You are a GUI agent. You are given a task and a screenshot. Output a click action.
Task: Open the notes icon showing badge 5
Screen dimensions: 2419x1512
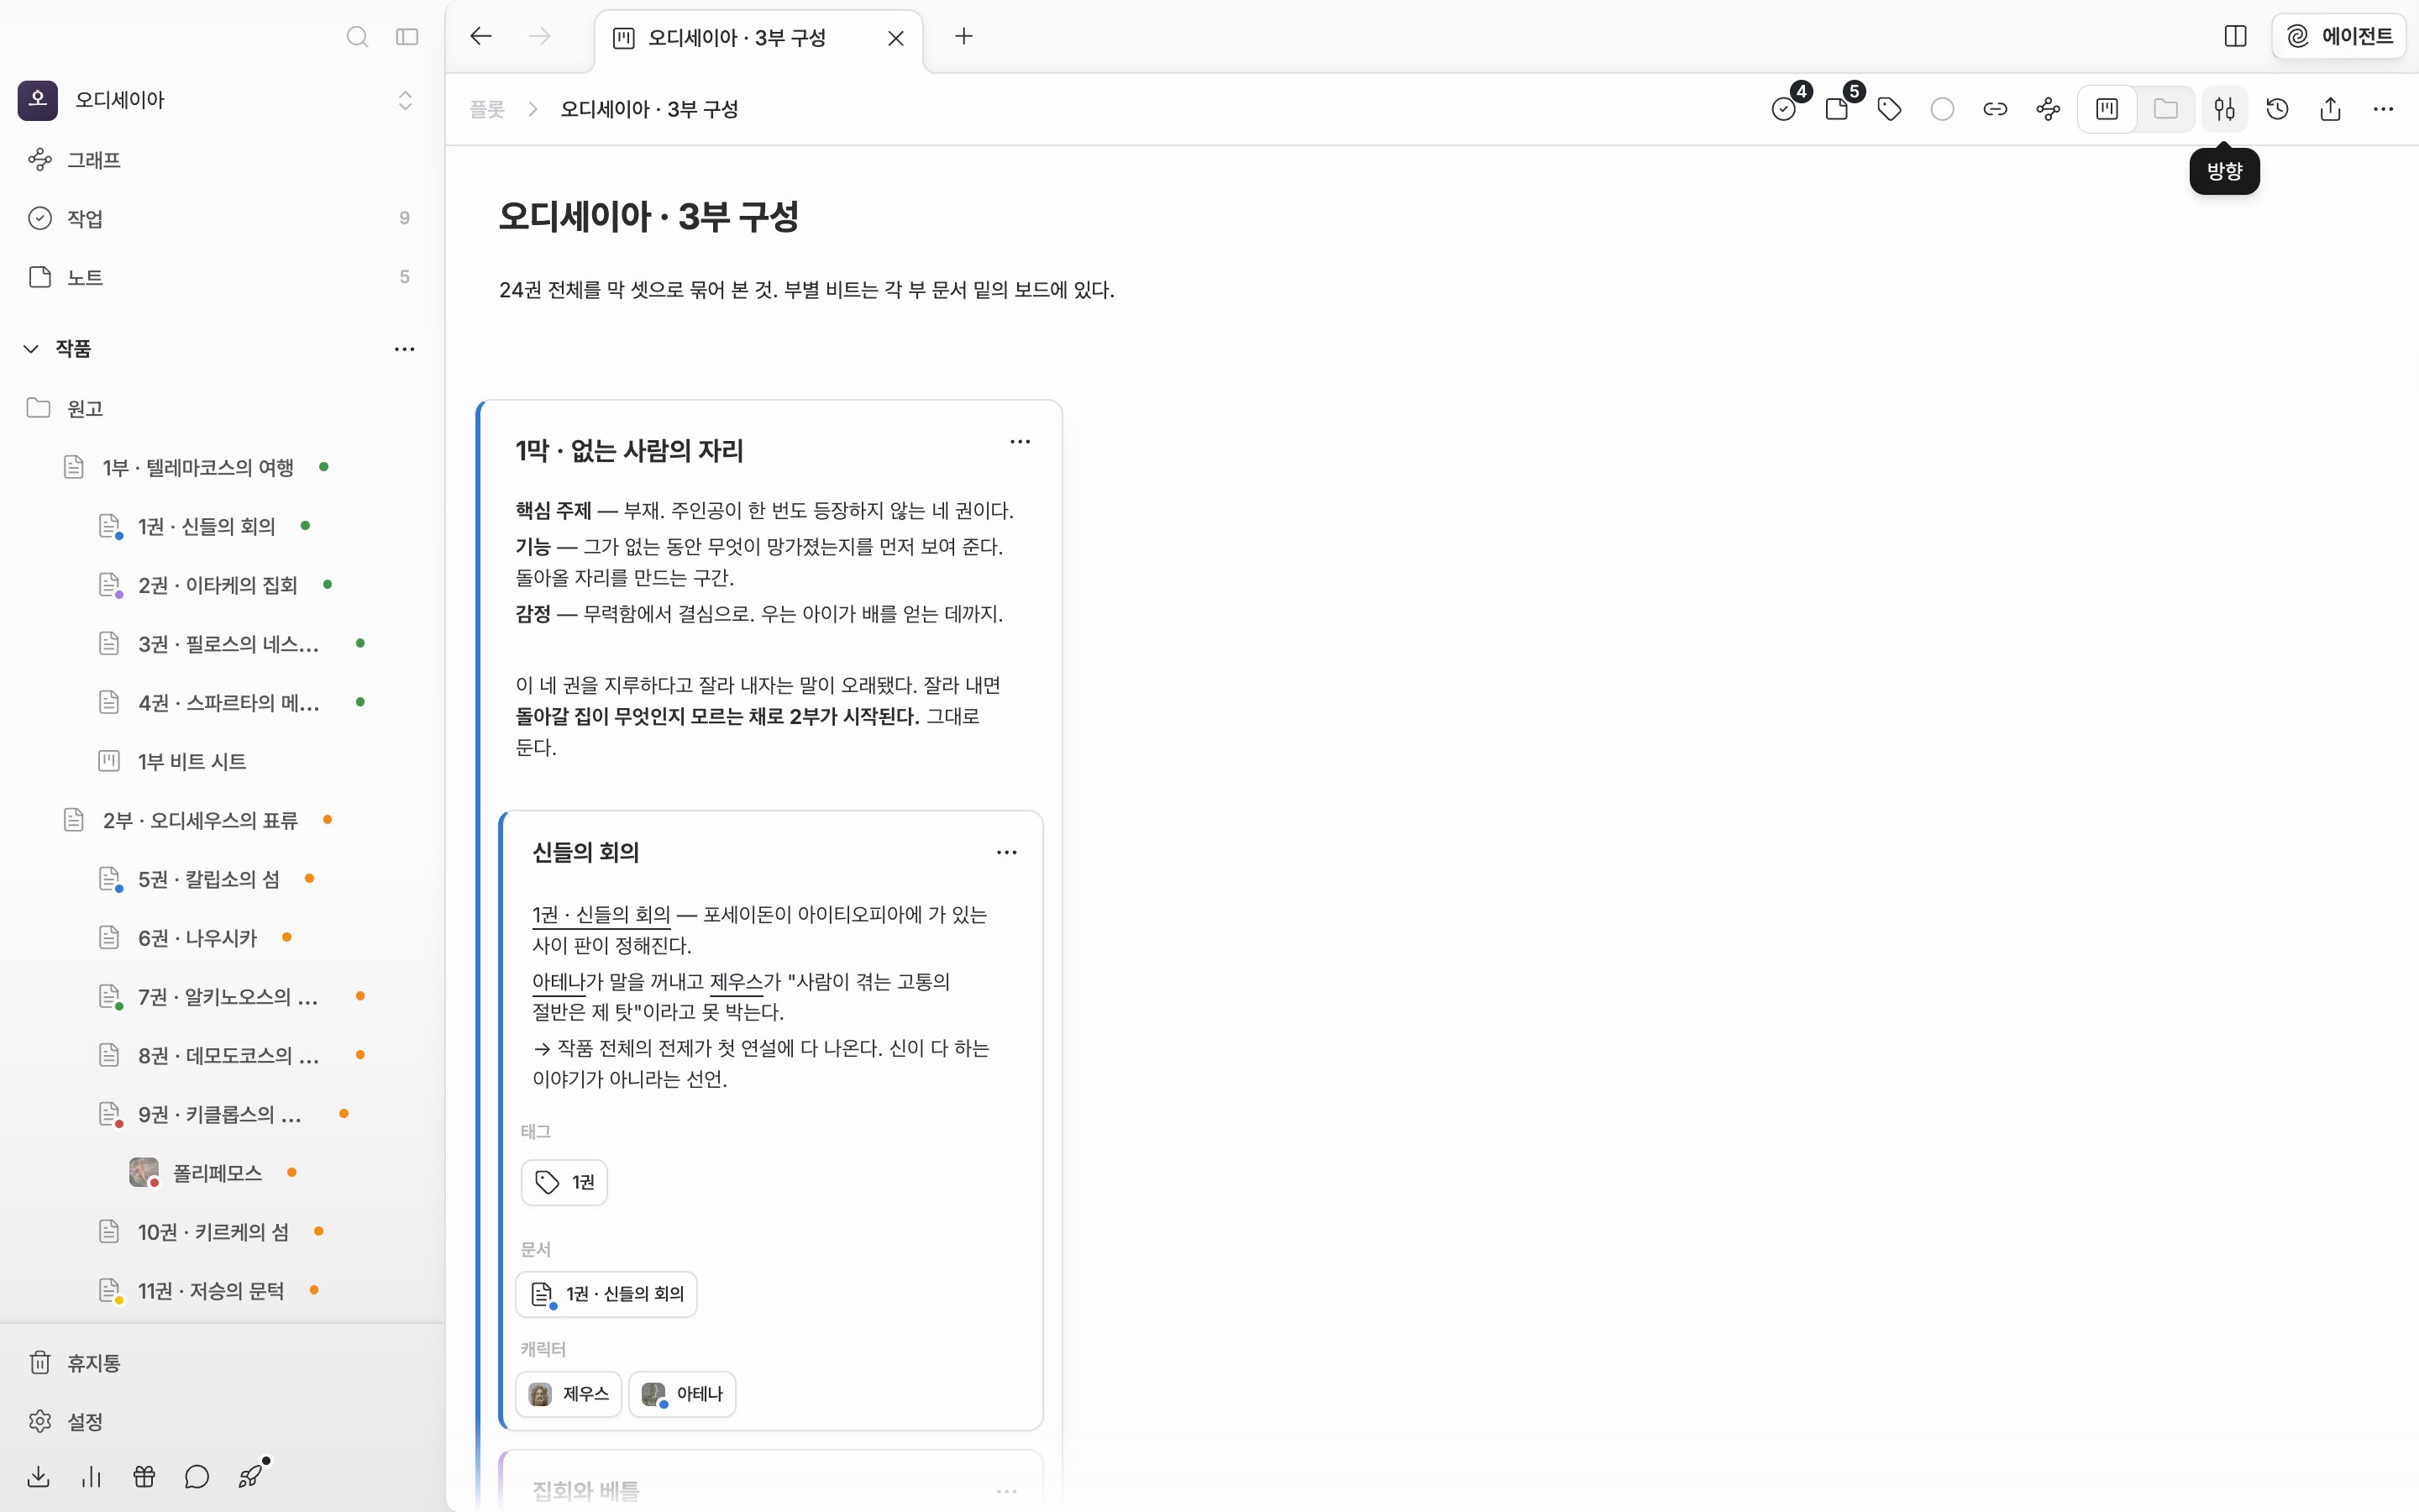(x=1837, y=109)
